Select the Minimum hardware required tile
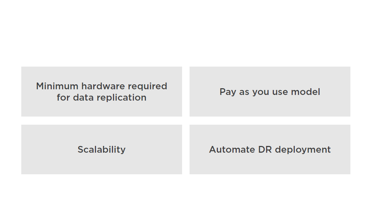The height and width of the screenshot is (209, 372). click(102, 92)
